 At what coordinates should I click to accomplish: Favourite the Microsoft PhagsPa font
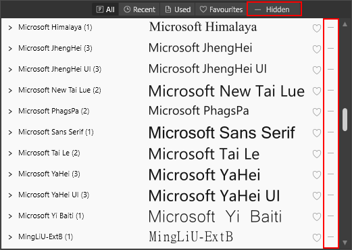(317, 112)
